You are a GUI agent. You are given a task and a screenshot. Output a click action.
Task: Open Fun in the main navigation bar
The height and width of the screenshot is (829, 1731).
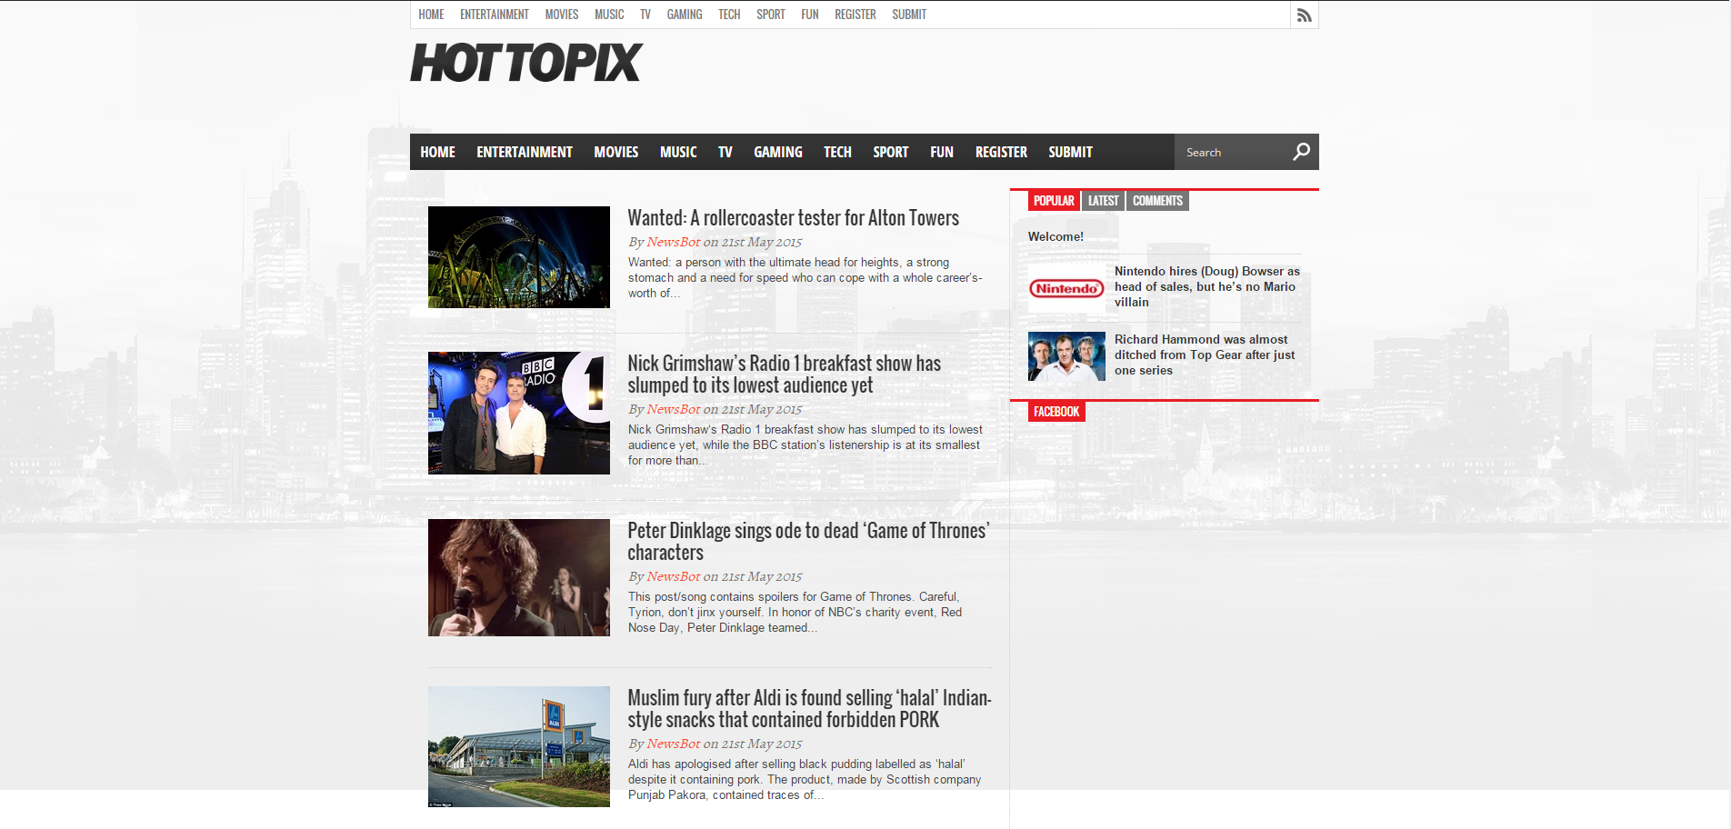click(x=942, y=152)
